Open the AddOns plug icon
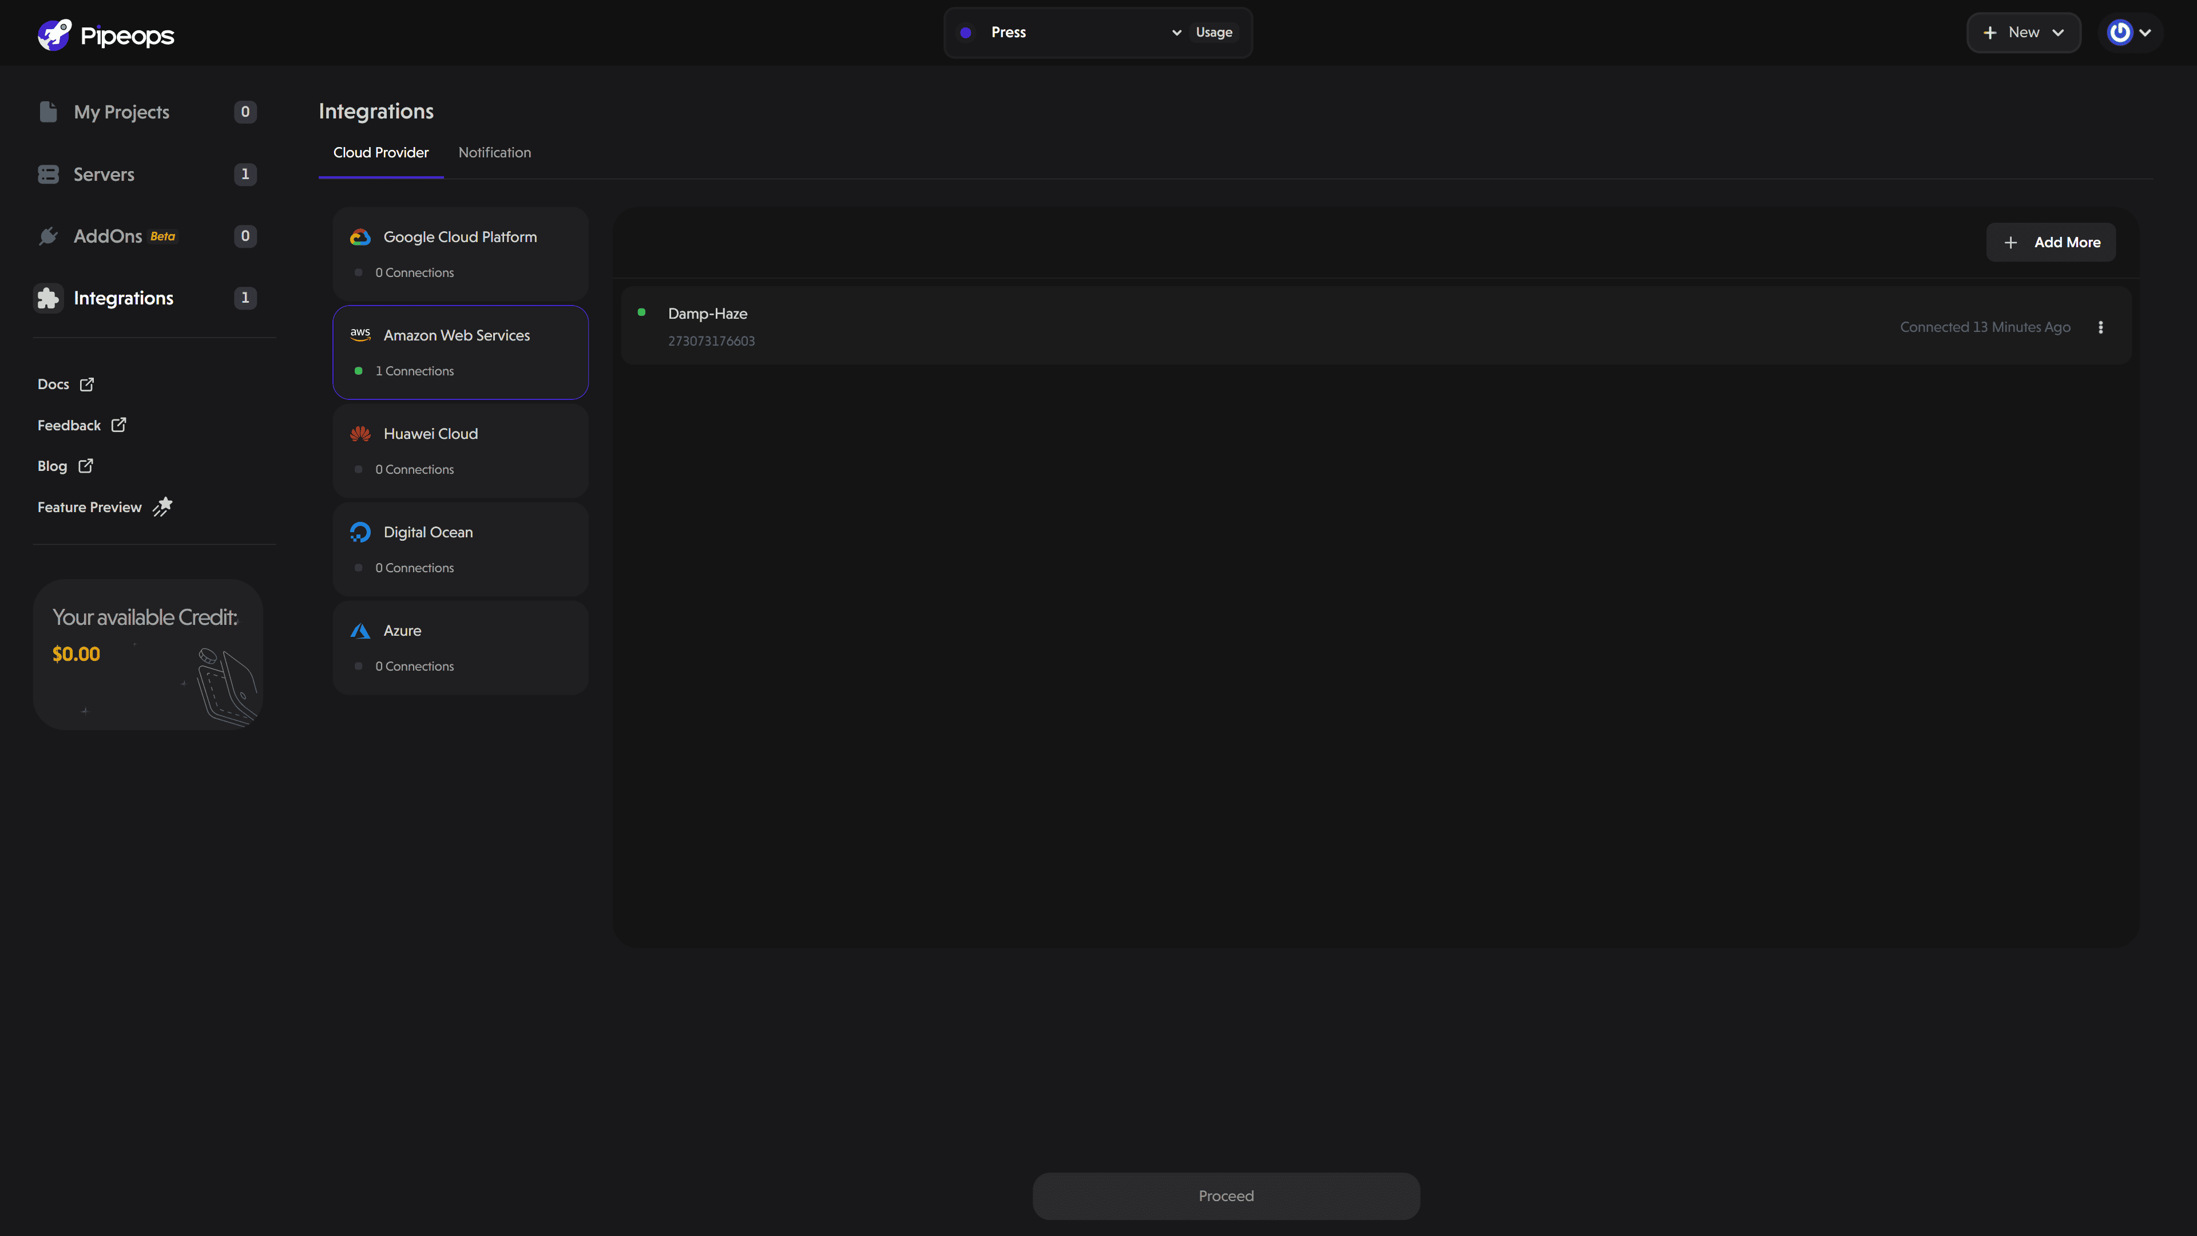 pos(49,236)
